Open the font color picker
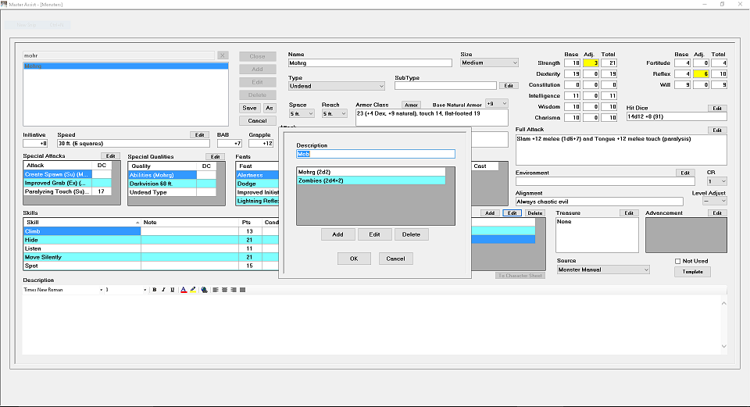 [x=184, y=290]
